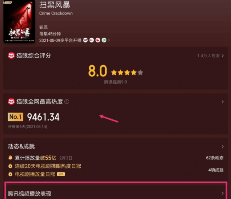Expand the 猫眼全网最高热度 section chevron

point(223,102)
